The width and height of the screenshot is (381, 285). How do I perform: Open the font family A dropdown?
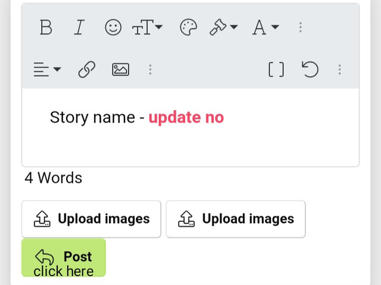(x=266, y=27)
